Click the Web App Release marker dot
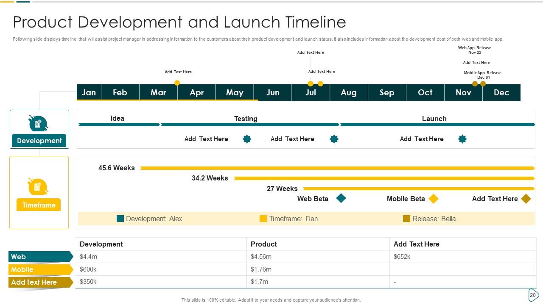 tap(475, 84)
